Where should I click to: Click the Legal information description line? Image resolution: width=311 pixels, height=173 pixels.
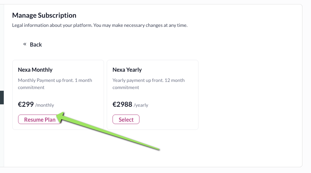point(100,25)
